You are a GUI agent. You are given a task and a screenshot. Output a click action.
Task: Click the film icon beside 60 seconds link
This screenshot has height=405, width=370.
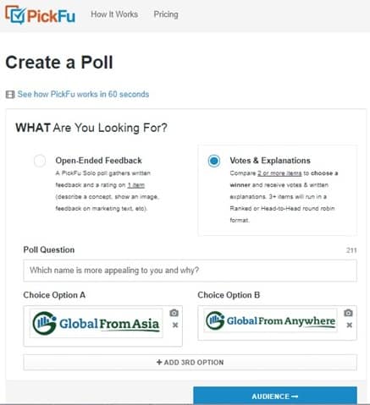pos(10,95)
